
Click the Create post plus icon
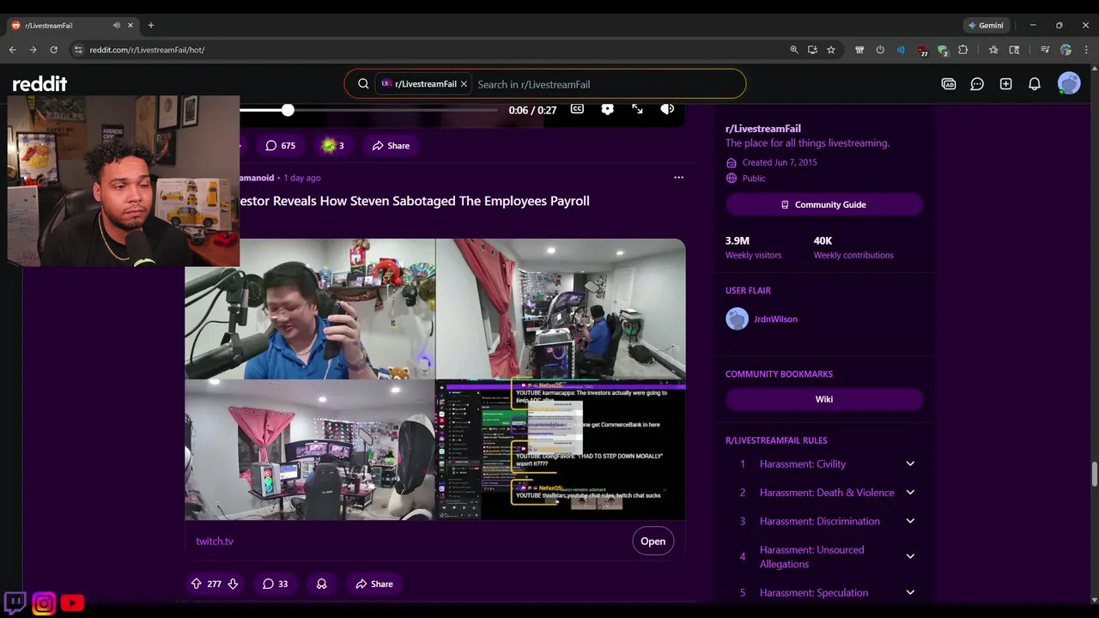(x=1005, y=84)
